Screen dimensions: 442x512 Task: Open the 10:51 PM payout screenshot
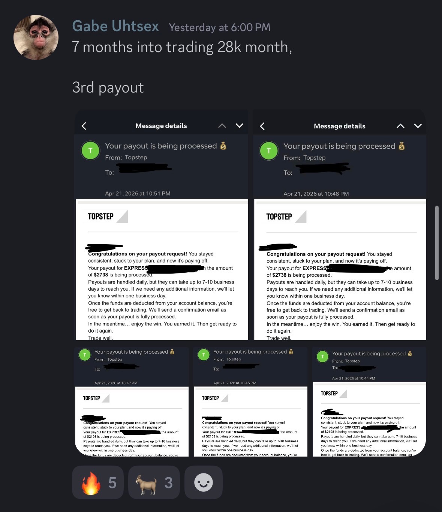pos(162,225)
